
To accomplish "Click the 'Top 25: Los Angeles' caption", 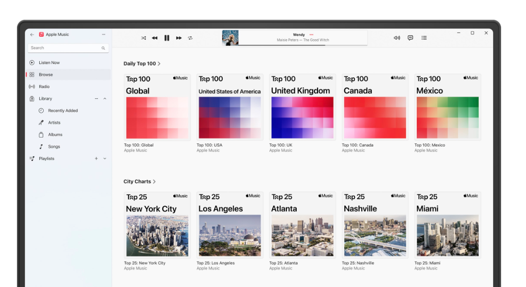I will pyautogui.click(x=216, y=263).
